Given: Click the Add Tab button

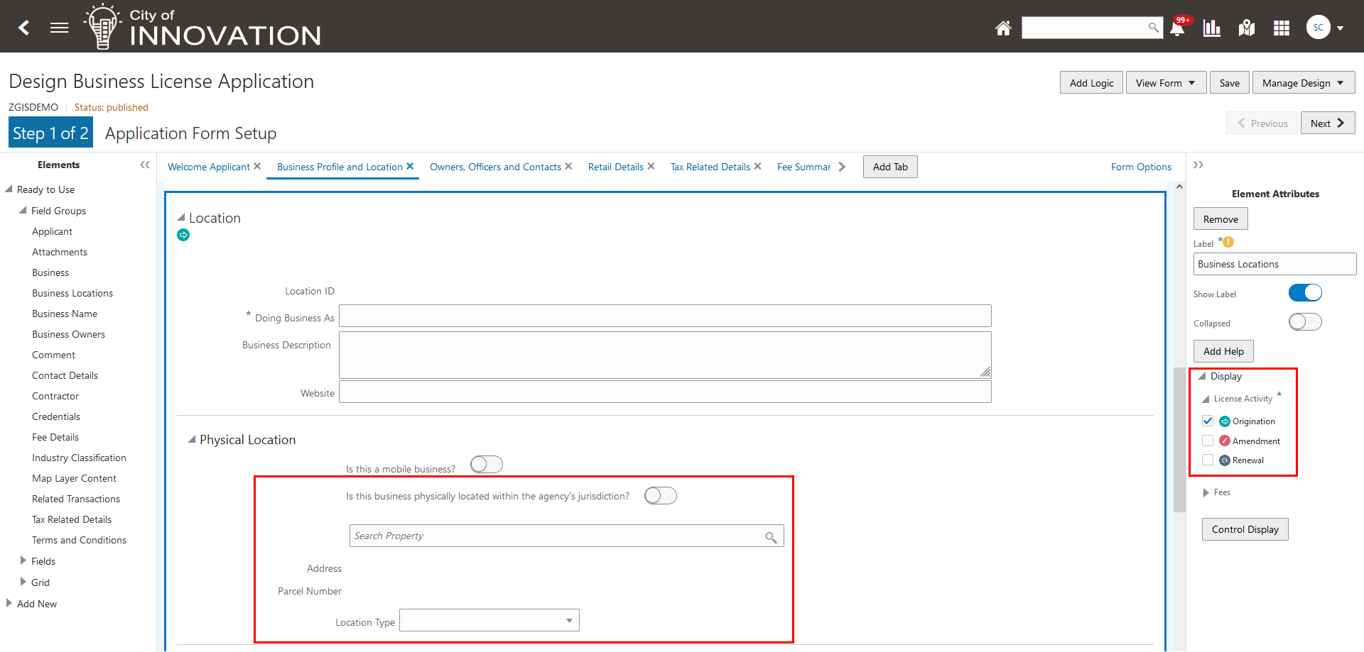Looking at the screenshot, I should click(x=890, y=167).
